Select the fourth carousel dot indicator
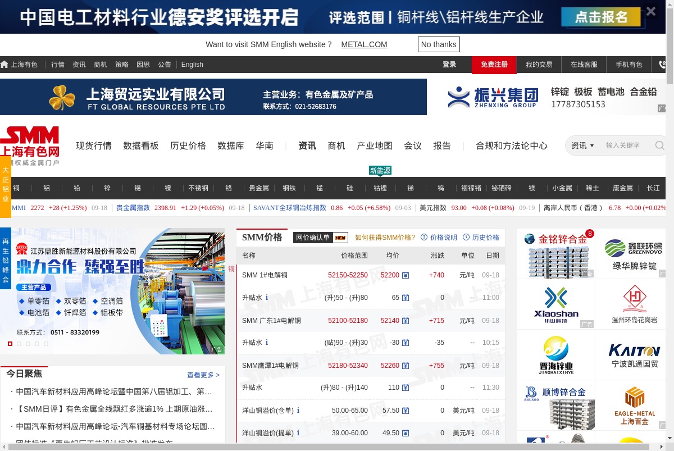The height and width of the screenshot is (451, 674). (x=37, y=343)
